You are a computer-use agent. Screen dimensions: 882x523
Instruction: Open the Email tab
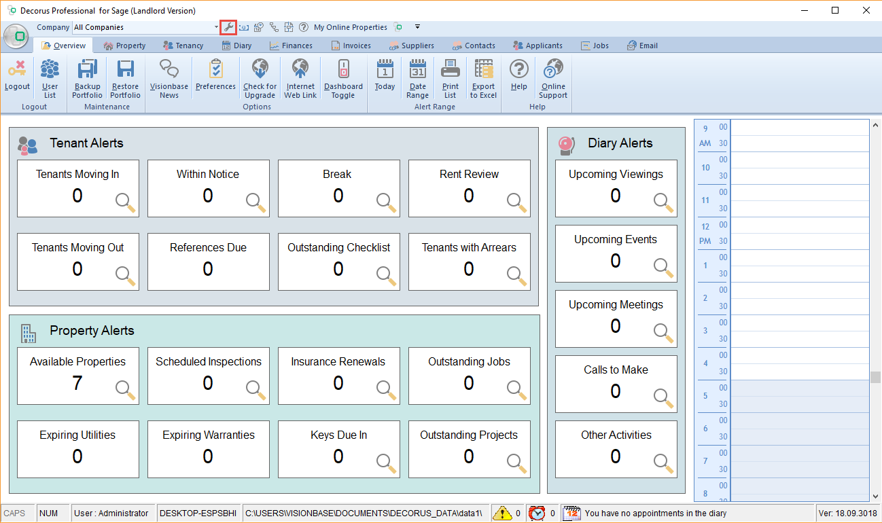pos(642,46)
